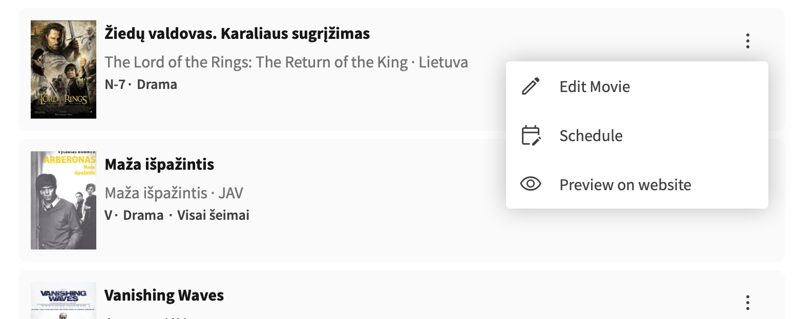
Task: Open the Vanishing Waves poster thumbnail
Action: [64, 301]
